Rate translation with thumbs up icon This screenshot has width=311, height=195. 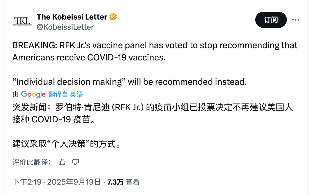point(62,162)
